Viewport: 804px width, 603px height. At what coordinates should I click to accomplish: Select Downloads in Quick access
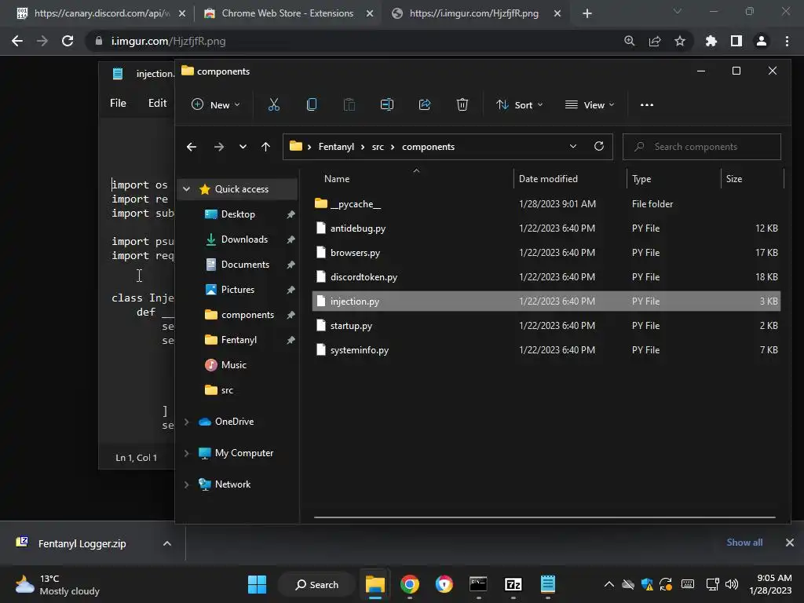click(x=244, y=239)
